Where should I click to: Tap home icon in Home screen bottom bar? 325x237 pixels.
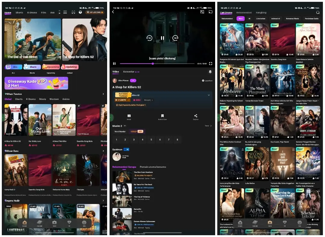(x=25, y=223)
